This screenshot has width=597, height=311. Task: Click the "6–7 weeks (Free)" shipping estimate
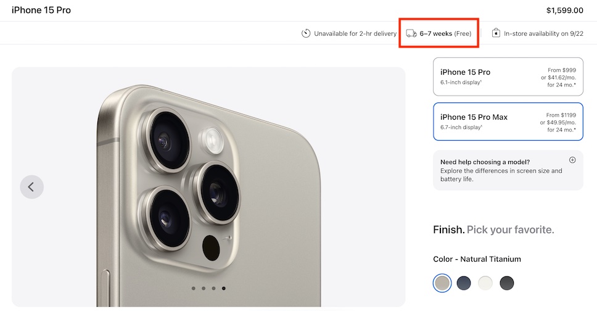445,33
